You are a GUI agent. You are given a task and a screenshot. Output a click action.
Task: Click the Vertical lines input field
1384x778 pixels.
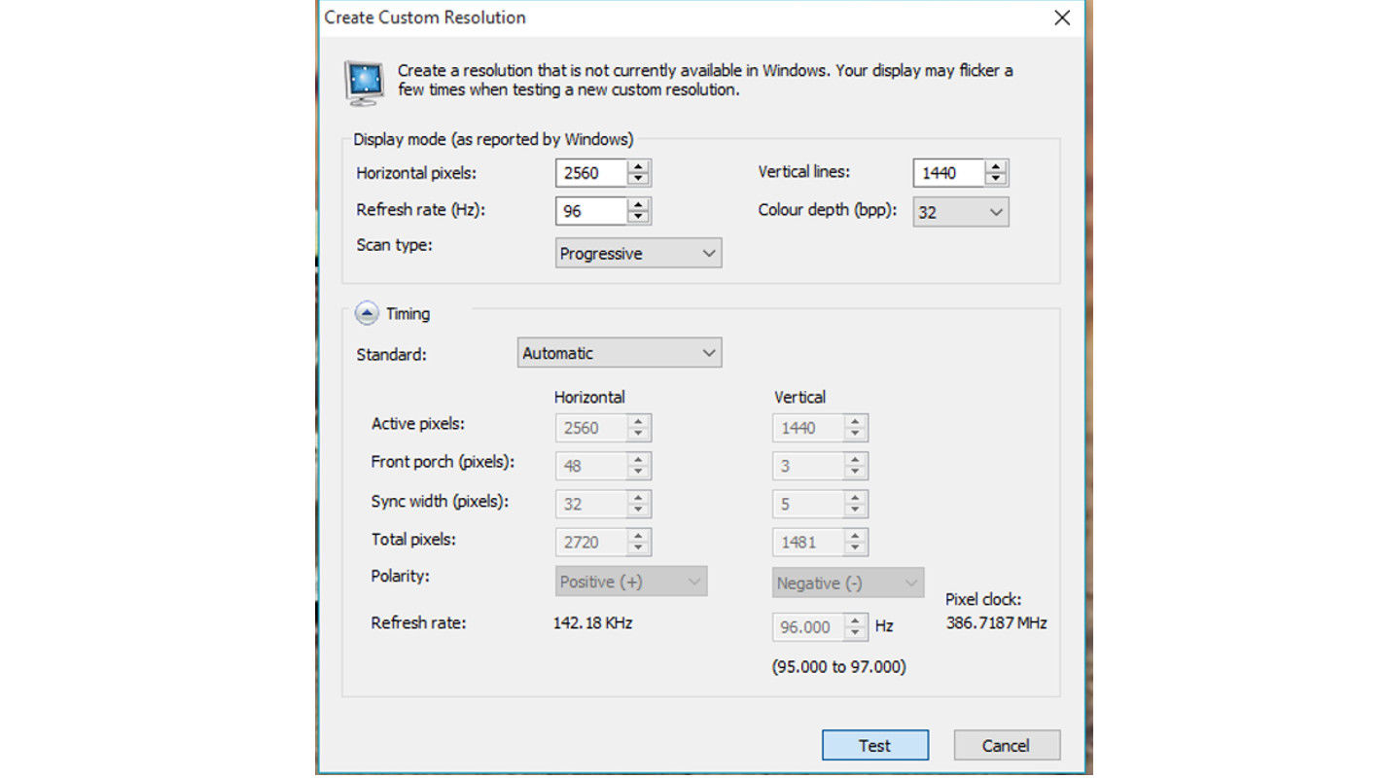pos(948,173)
